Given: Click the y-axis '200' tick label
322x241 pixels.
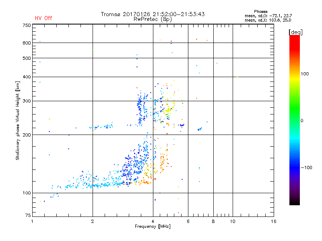Looking at the screenshot, I should [x=27, y=135].
